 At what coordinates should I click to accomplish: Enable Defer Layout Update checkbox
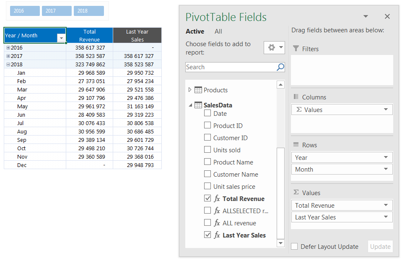(295, 247)
